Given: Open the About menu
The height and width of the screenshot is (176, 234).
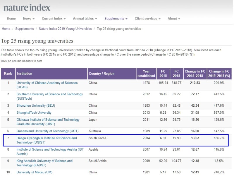Looking at the screenshot, I should [174, 19].
